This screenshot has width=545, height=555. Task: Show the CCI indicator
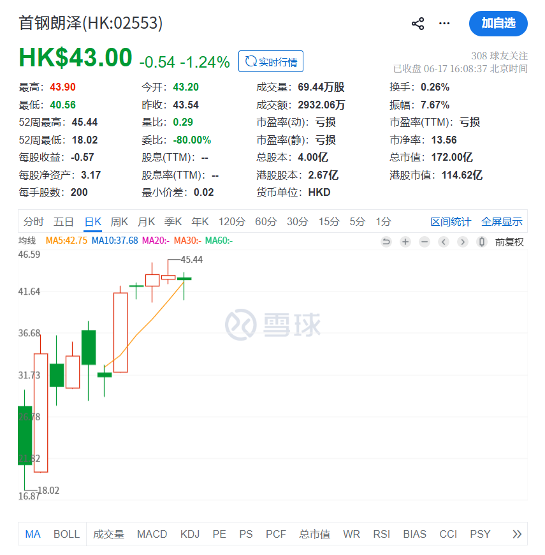pos(448,534)
